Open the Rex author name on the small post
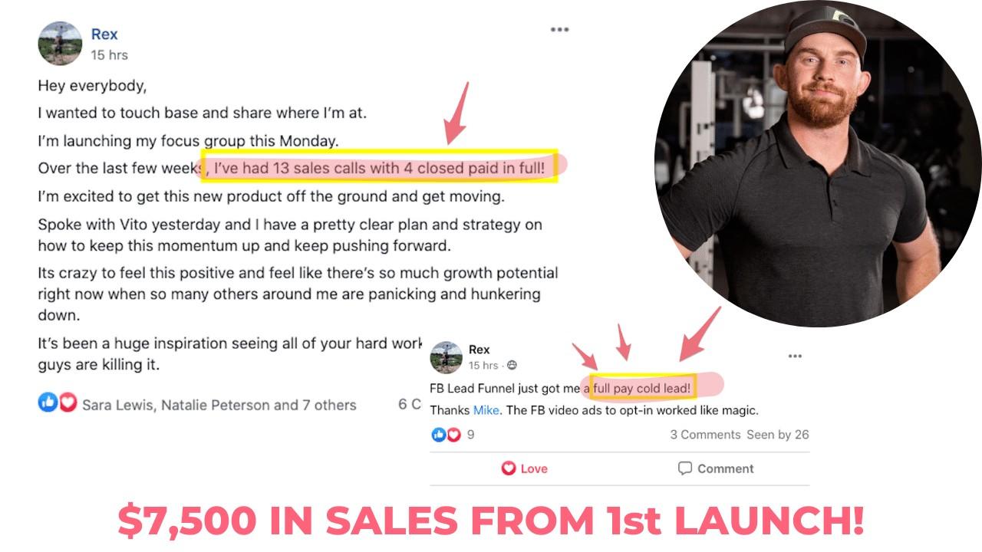Screen dimensions: 982x552 479,350
